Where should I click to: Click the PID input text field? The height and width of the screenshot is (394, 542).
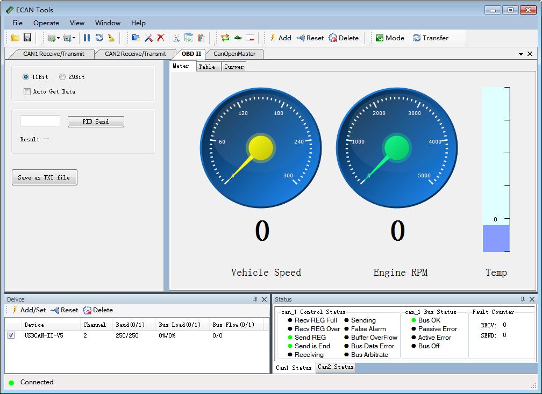coord(40,121)
